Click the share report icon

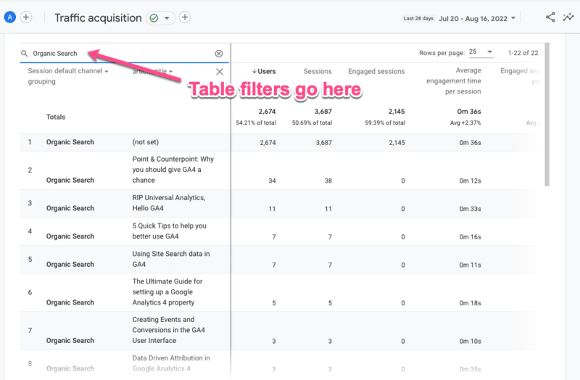(x=551, y=17)
